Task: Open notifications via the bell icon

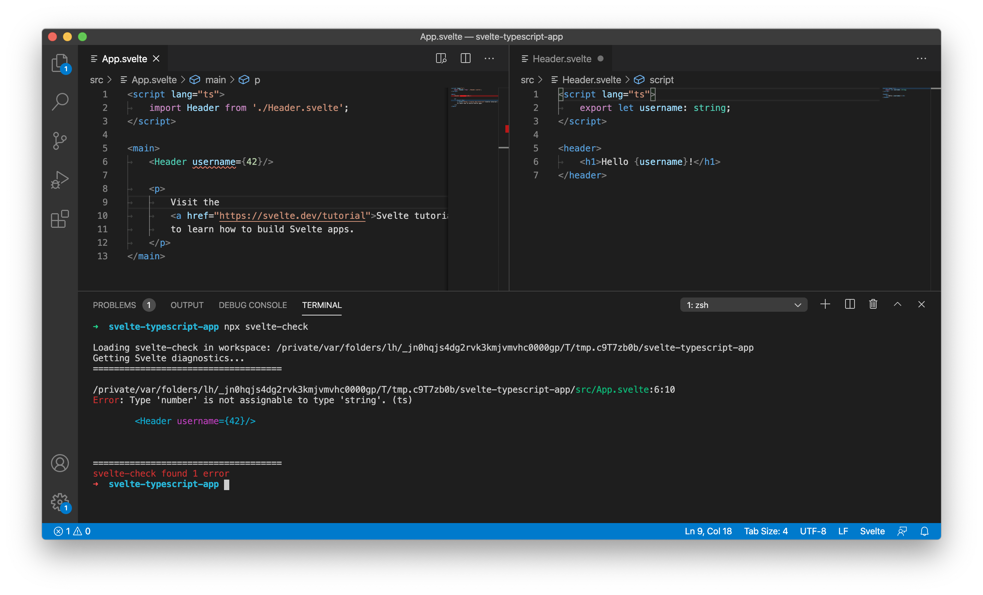Action: point(925,531)
